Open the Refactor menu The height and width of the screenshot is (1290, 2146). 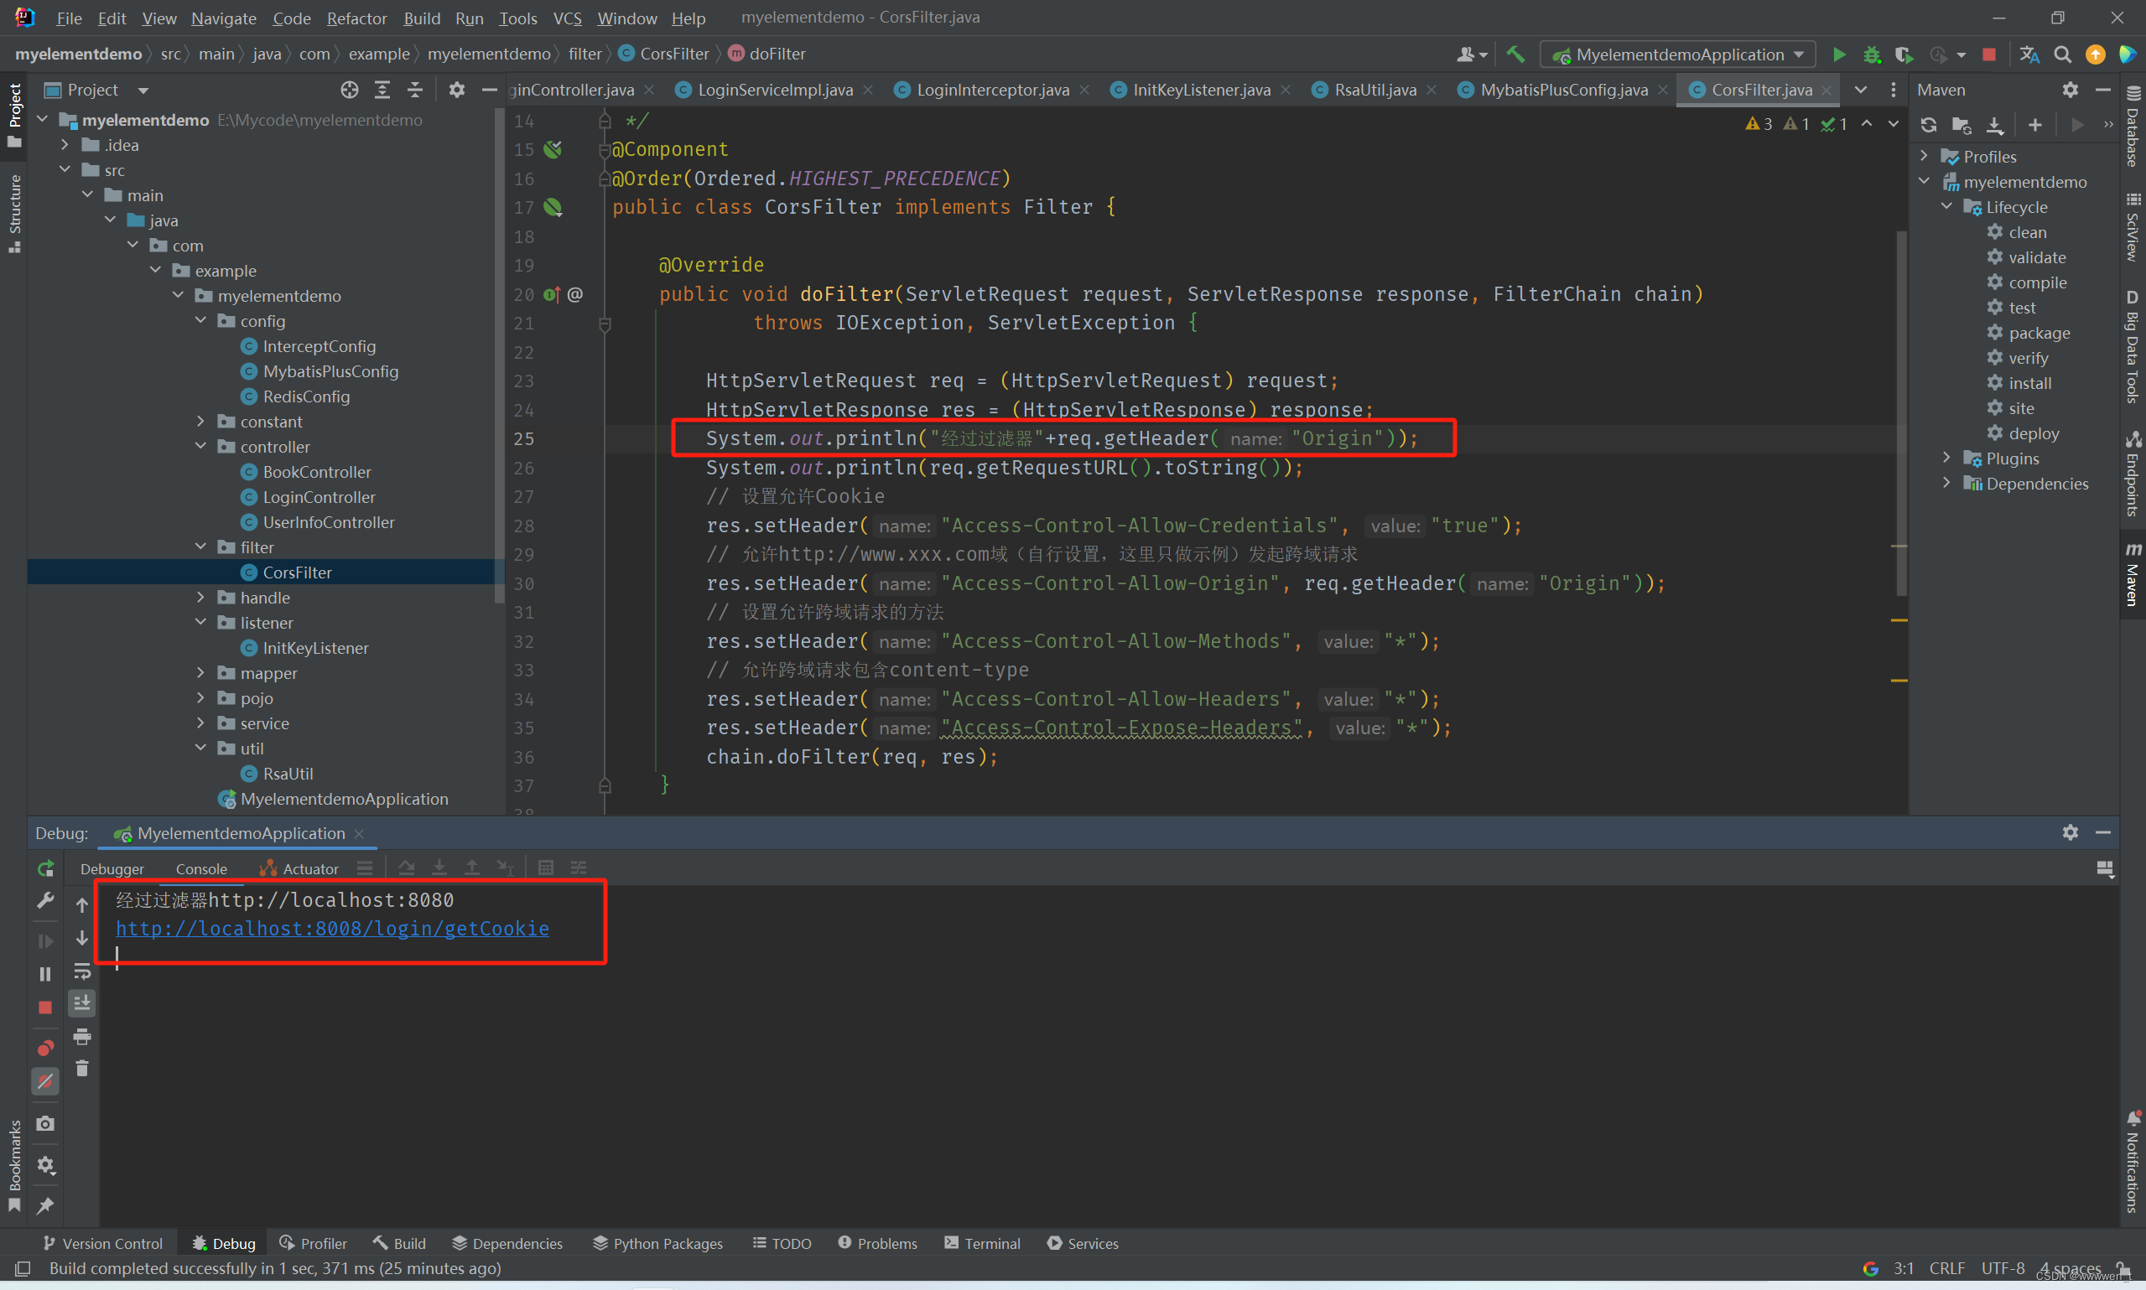pos(356,18)
